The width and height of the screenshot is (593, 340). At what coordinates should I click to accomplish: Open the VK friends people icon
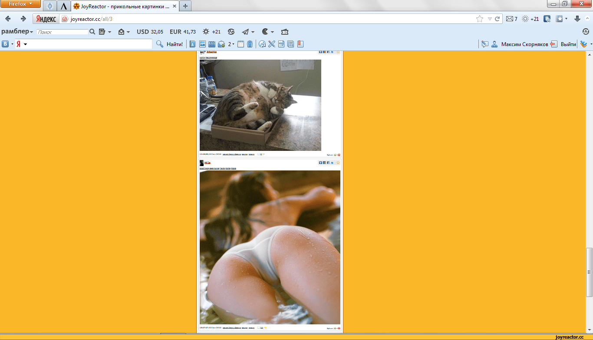pos(250,44)
